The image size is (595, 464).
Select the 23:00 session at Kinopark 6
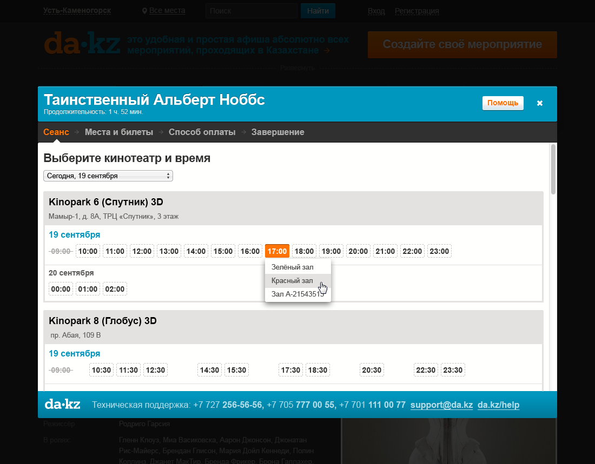point(439,251)
